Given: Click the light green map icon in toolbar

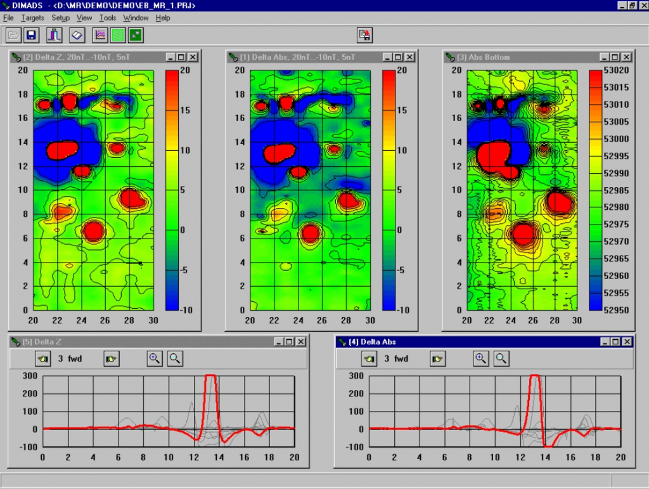Looking at the screenshot, I should [x=118, y=35].
